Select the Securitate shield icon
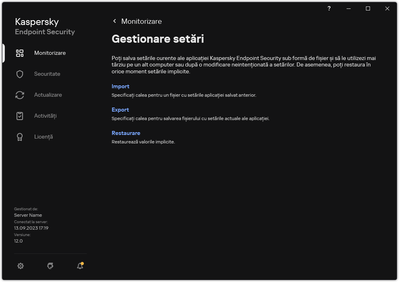399x282 pixels. pyautogui.click(x=20, y=74)
